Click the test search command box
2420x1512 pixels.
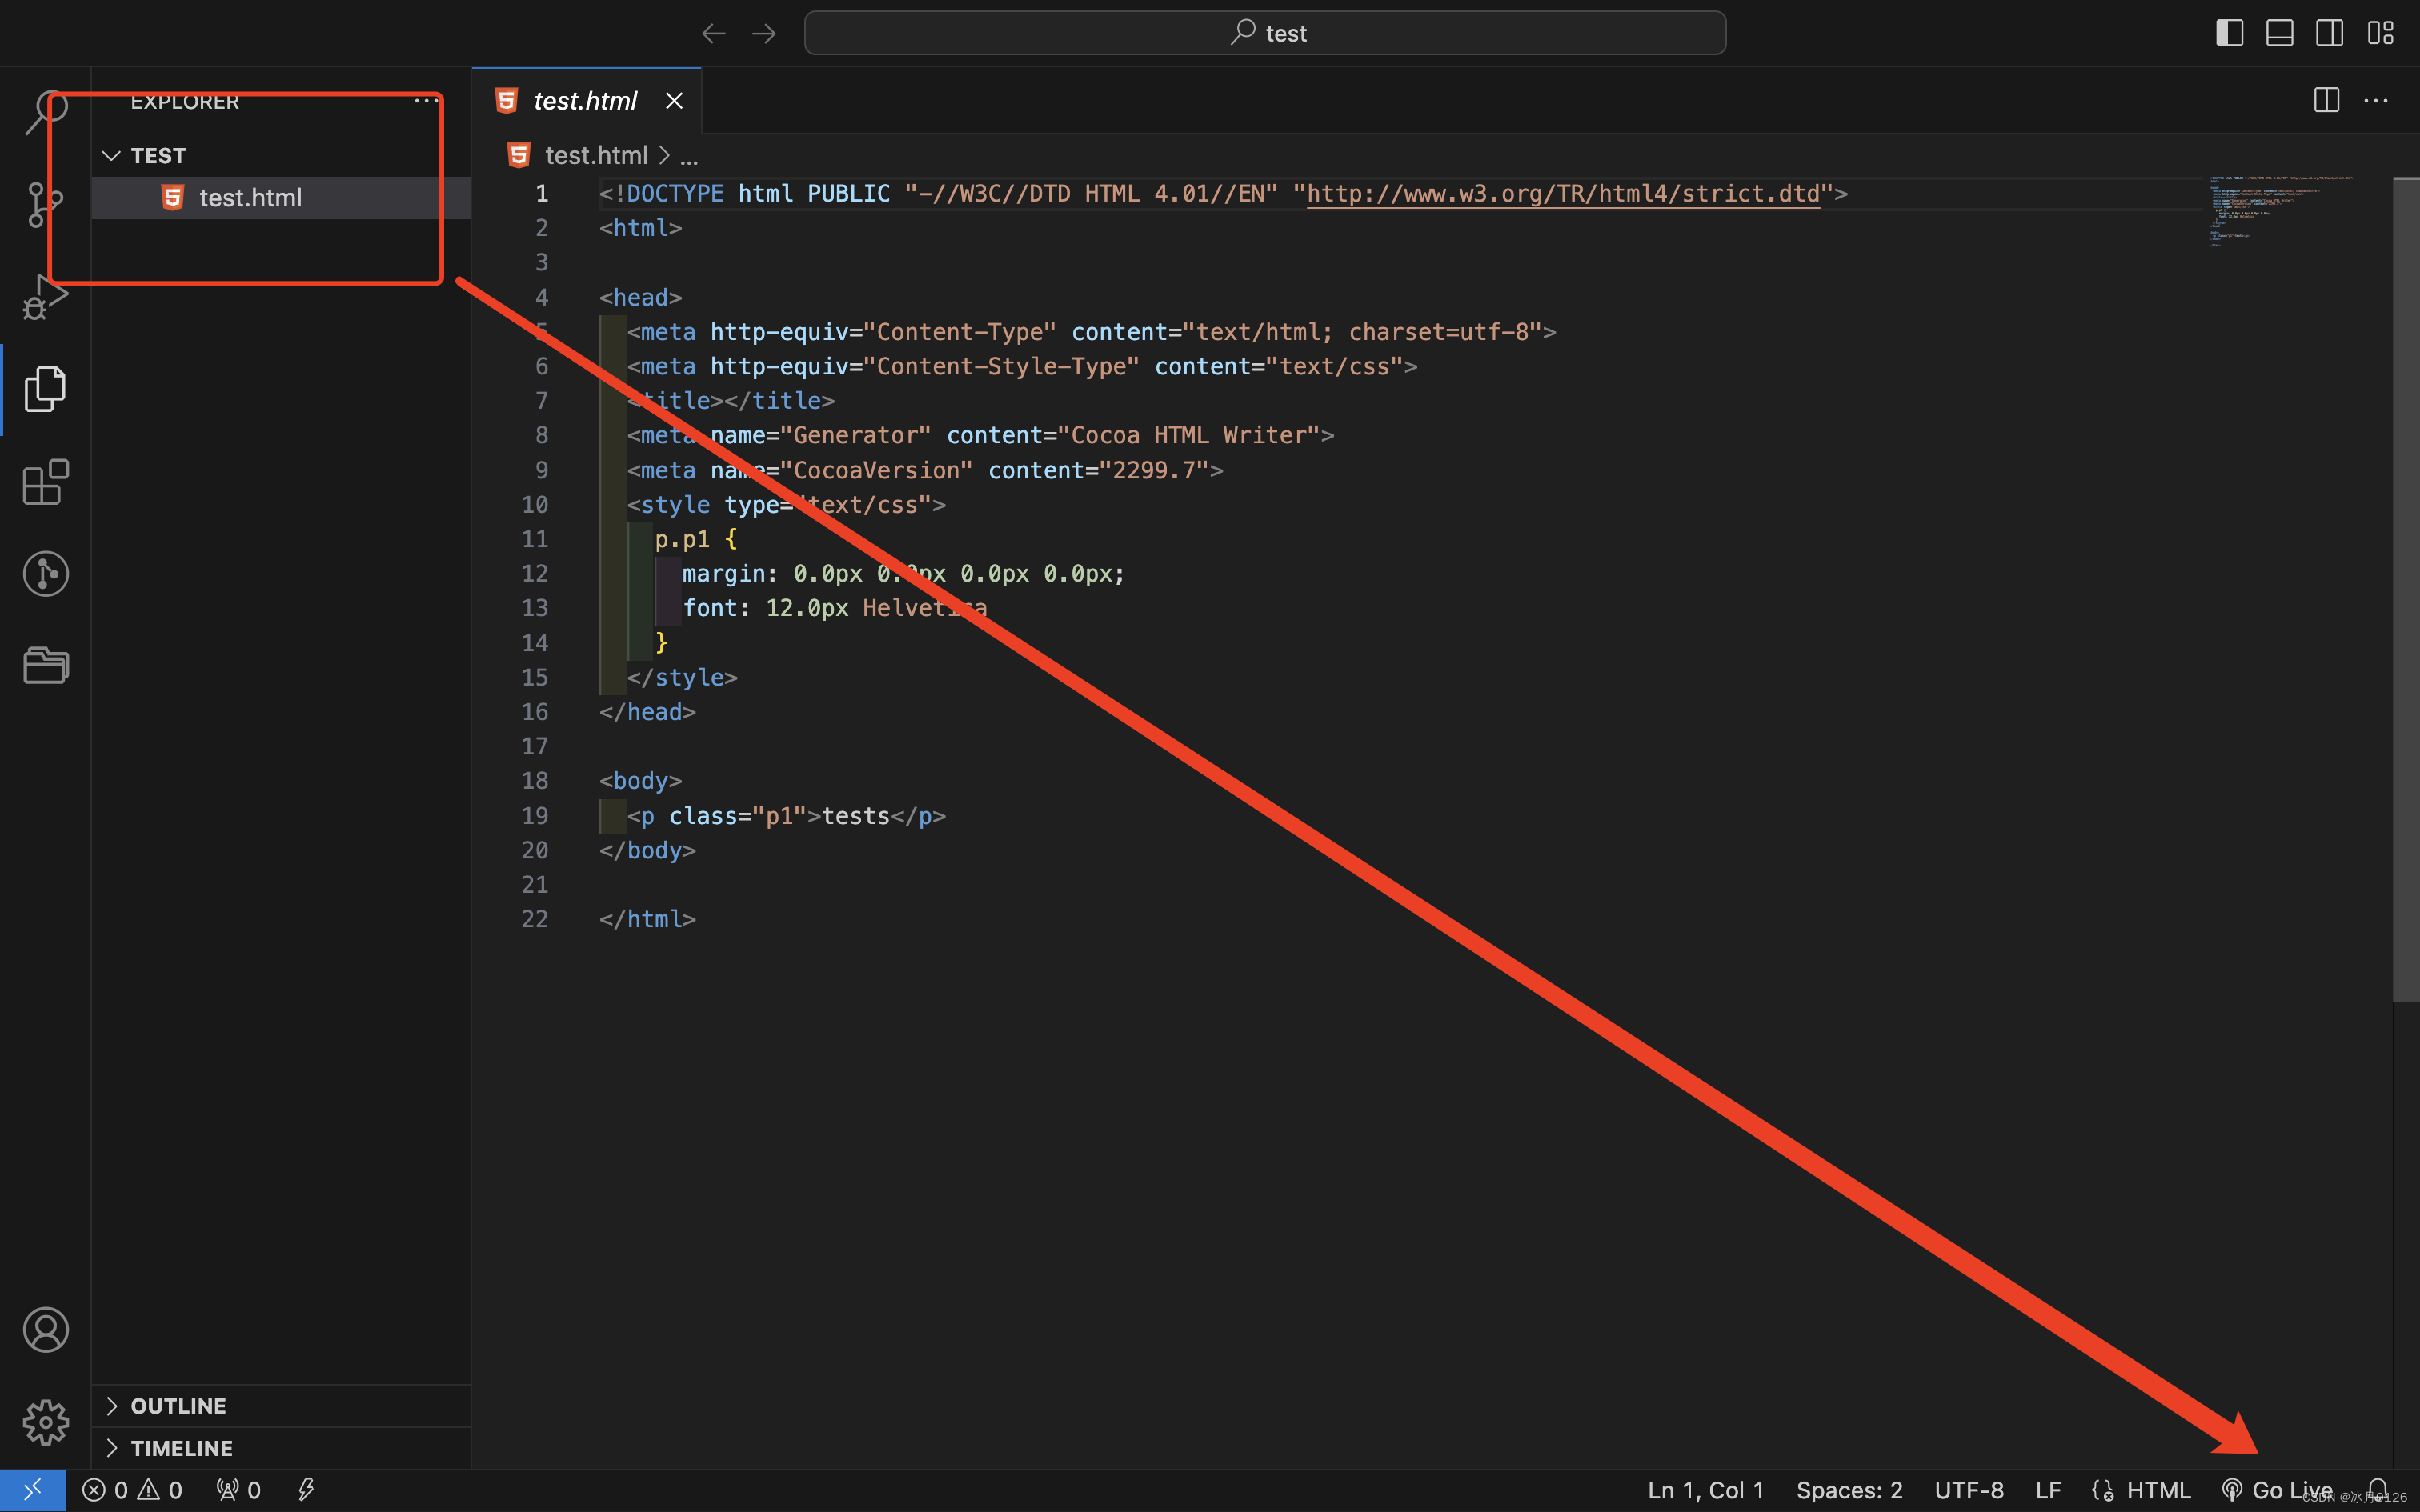pos(1264,33)
